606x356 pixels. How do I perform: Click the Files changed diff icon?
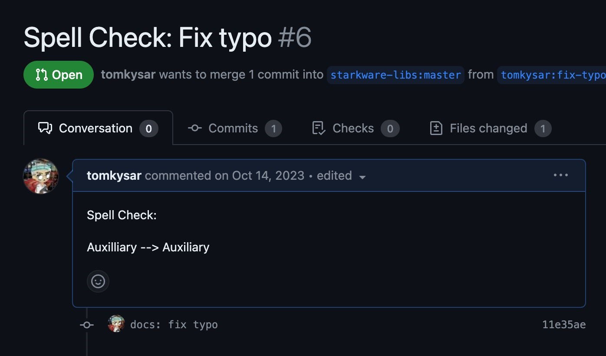(x=436, y=128)
